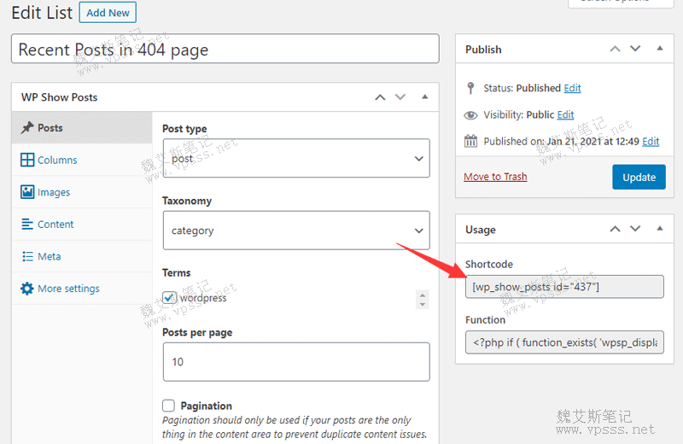Click the Publish panel heading

tap(483, 50)
